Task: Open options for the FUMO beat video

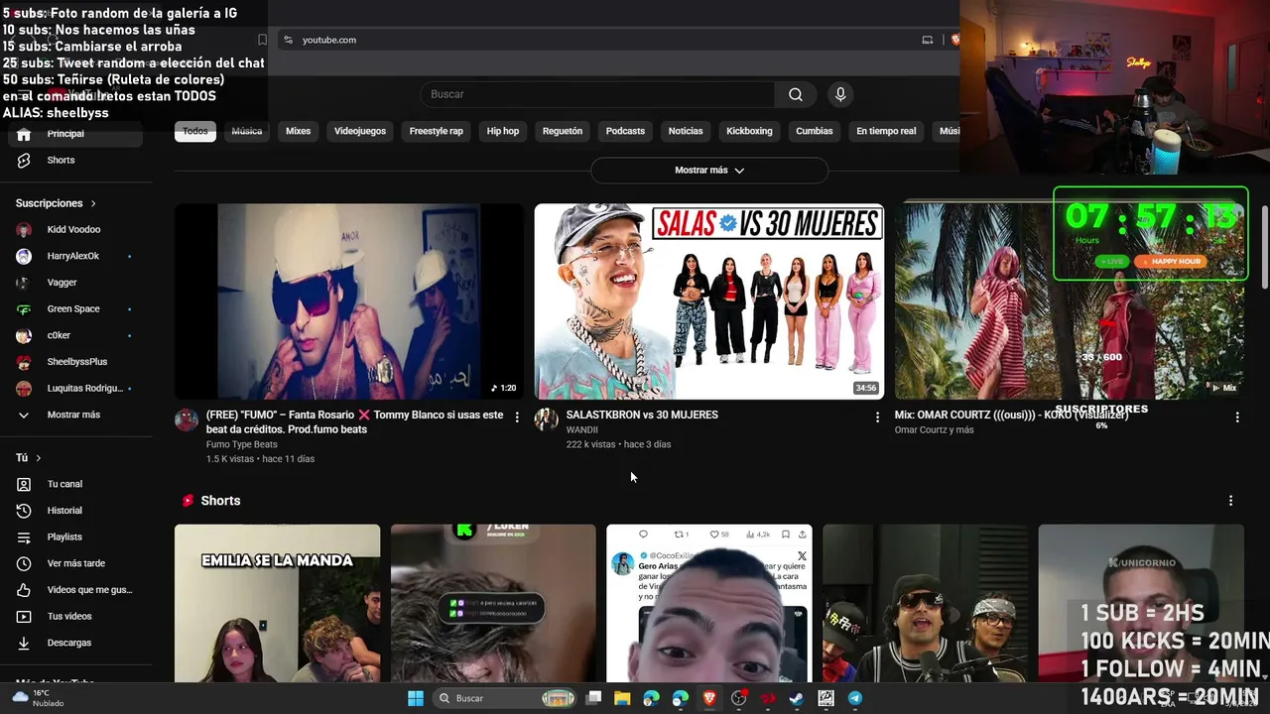Action: click(x=517, y=417)
